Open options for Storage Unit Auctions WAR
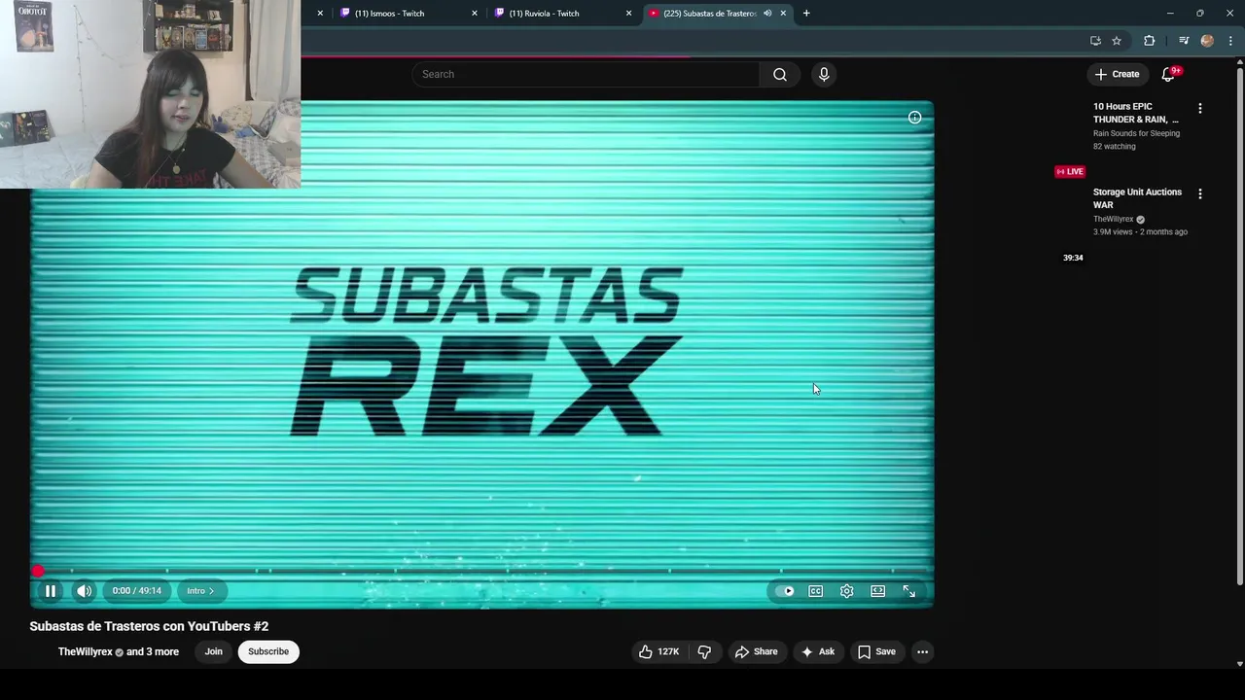Image resolution: width=1245 pixels, height=700 pixels. [x=1200, y=194]
